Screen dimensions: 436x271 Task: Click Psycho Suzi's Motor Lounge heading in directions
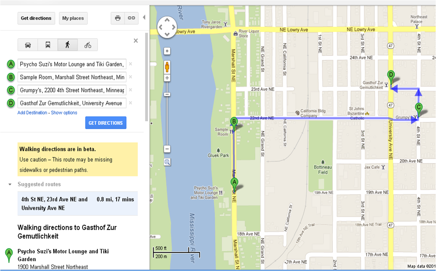63,255
